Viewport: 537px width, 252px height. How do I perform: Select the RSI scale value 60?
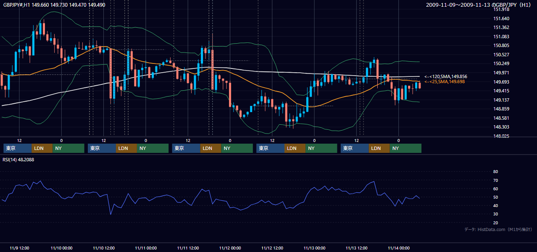pyautogui.click(x=495, y=189)
